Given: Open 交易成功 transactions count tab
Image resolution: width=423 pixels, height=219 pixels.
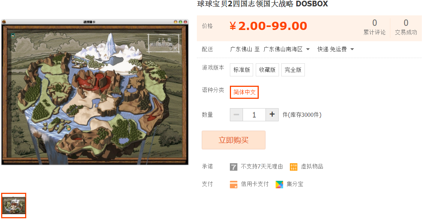Looking at the screenshot, I should click(406, 27).
